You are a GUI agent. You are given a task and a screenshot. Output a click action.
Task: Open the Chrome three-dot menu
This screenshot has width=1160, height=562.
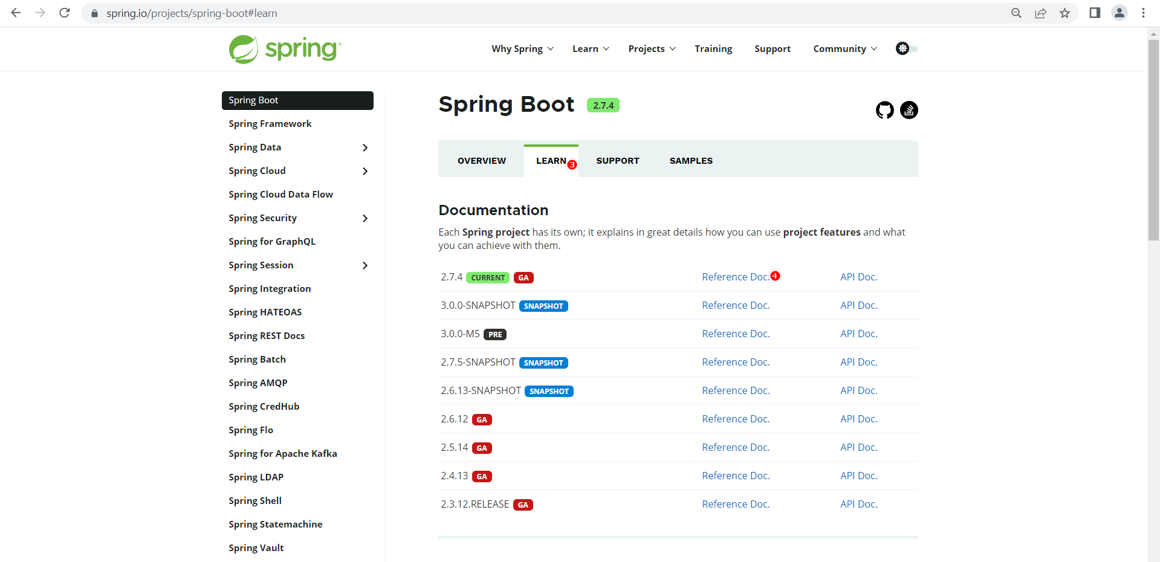click(x=1143, y=13)
